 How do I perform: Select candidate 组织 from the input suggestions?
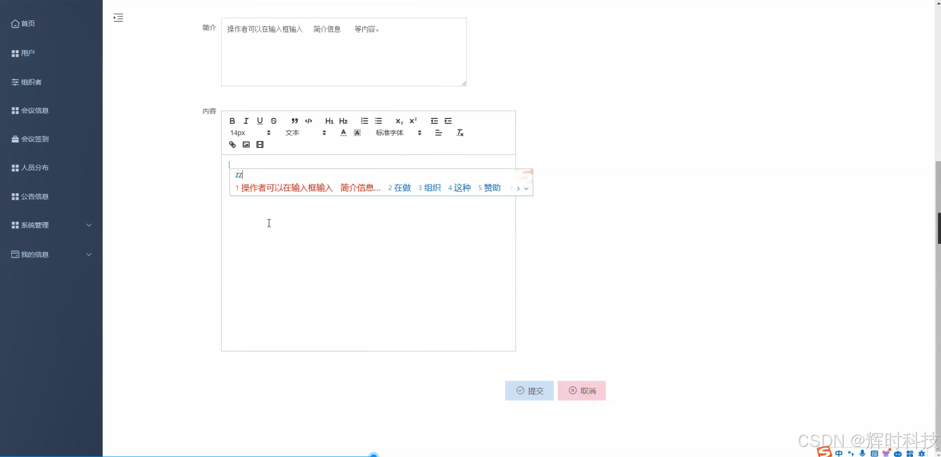[432, 188]
